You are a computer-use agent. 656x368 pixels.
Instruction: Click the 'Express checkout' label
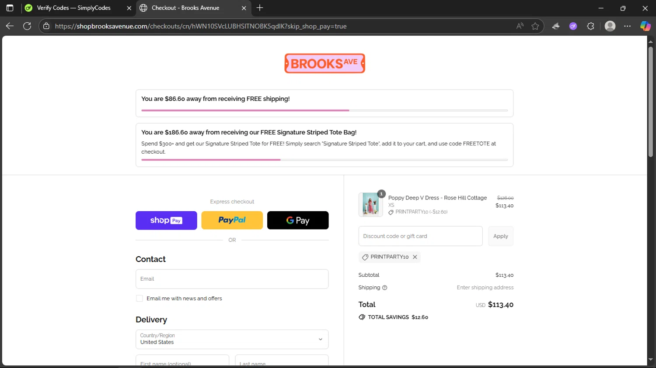[x=232, y=202]
